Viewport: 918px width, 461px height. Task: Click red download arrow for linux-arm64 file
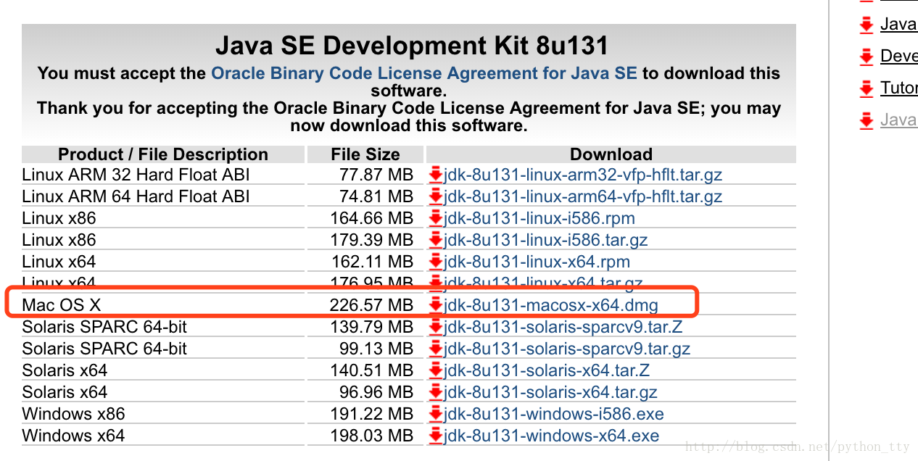coord(436,196)
